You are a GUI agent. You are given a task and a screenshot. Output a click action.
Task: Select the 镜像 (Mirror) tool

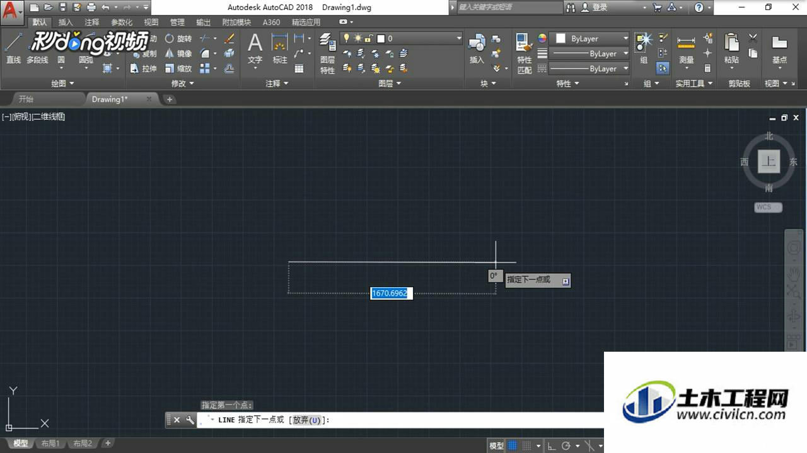click(x=178, y=53)
